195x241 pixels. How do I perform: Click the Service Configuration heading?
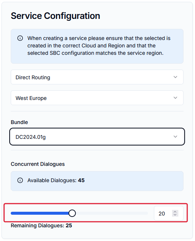[x=56, y=16]
